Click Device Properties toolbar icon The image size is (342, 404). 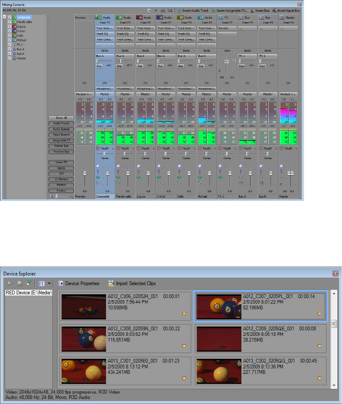(61, 283)
